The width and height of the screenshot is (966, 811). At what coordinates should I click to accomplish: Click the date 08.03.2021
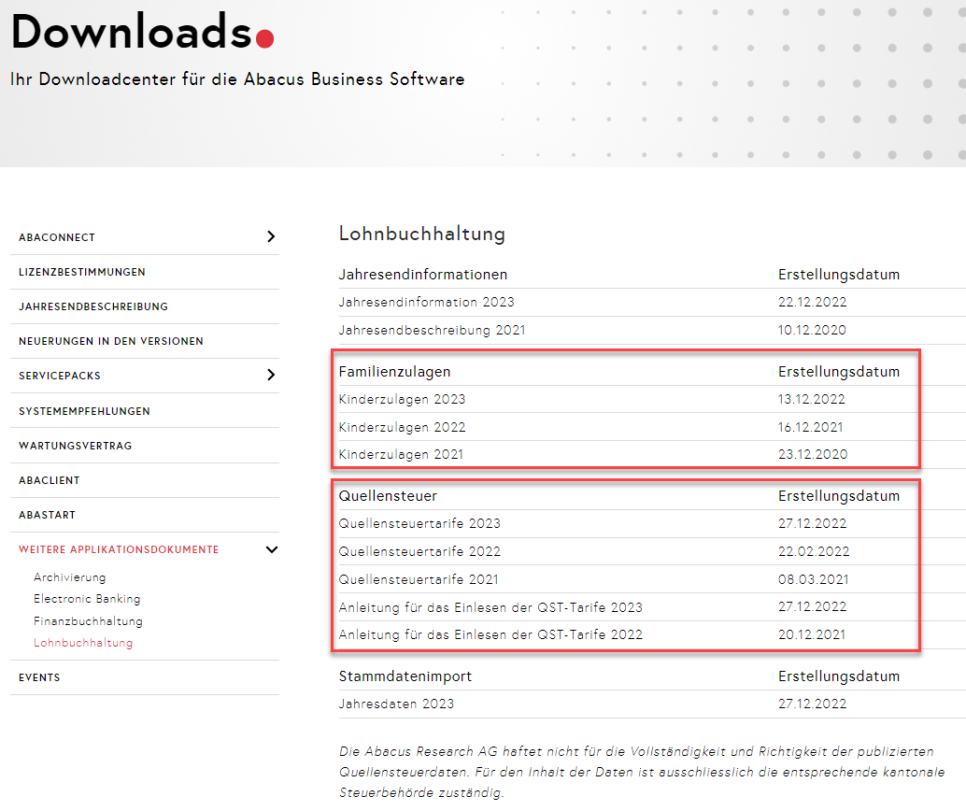pos(813,580)
